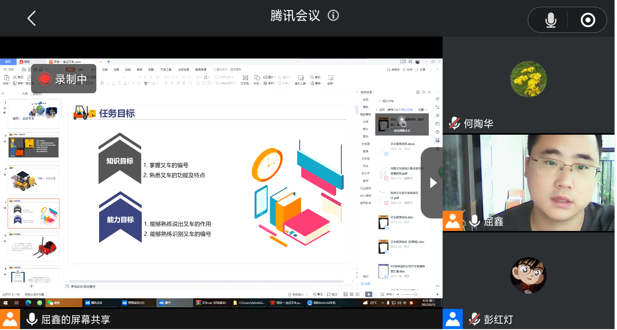
Task: Toggle underline formatting U
Action: click(113, 83)
